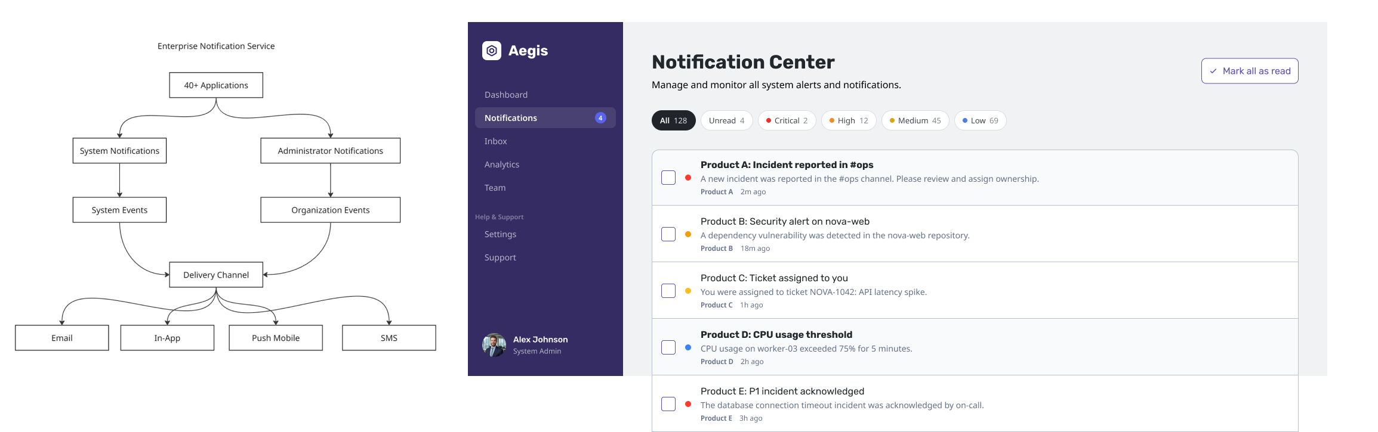Open 'Product E: P1 incident acknowledged' title
The width and height of the screenshot is (1378, 432).
coord(782,391)
